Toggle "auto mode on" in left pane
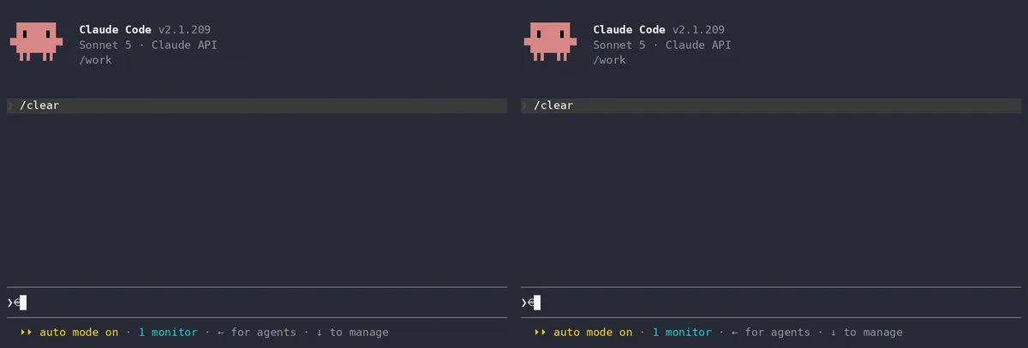The width and height of the screenshot is (1028, 348). 79,333
